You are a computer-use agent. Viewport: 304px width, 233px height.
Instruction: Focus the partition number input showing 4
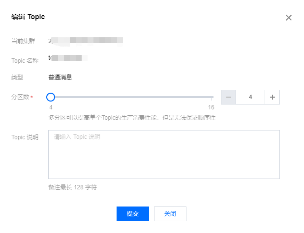(250, 97)
